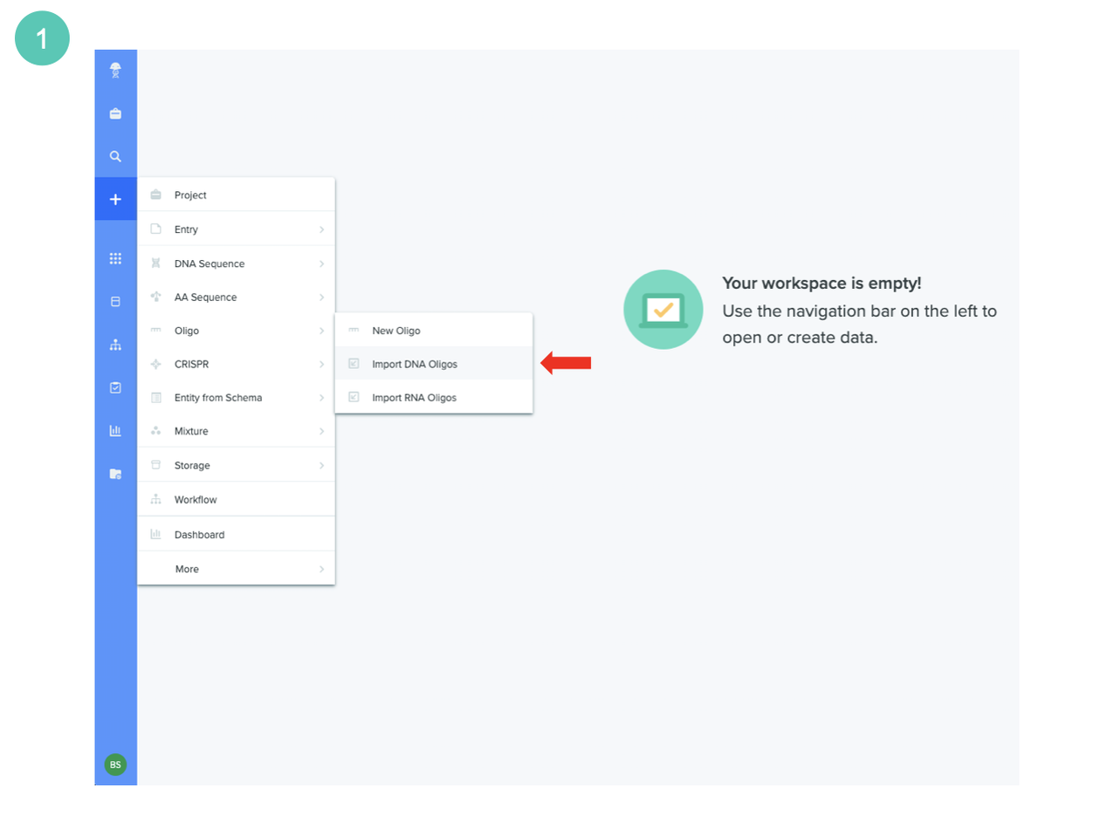1114x835 pixels.
Task: Select Import DNA Oligos menu item
Action: 434,364
